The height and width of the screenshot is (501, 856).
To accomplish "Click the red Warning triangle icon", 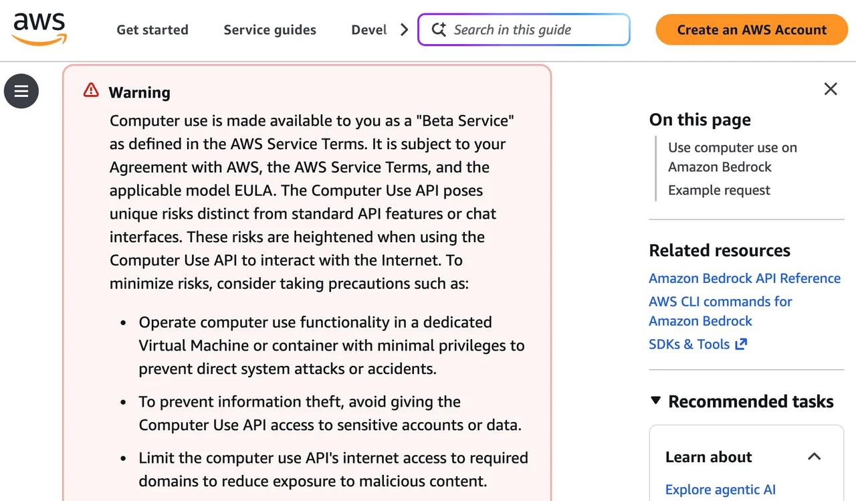I will click(91, 90).
